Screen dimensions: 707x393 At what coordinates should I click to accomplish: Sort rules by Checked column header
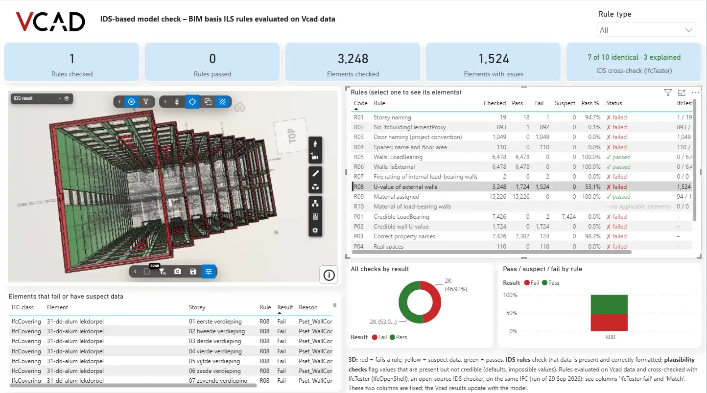[495, 103]
